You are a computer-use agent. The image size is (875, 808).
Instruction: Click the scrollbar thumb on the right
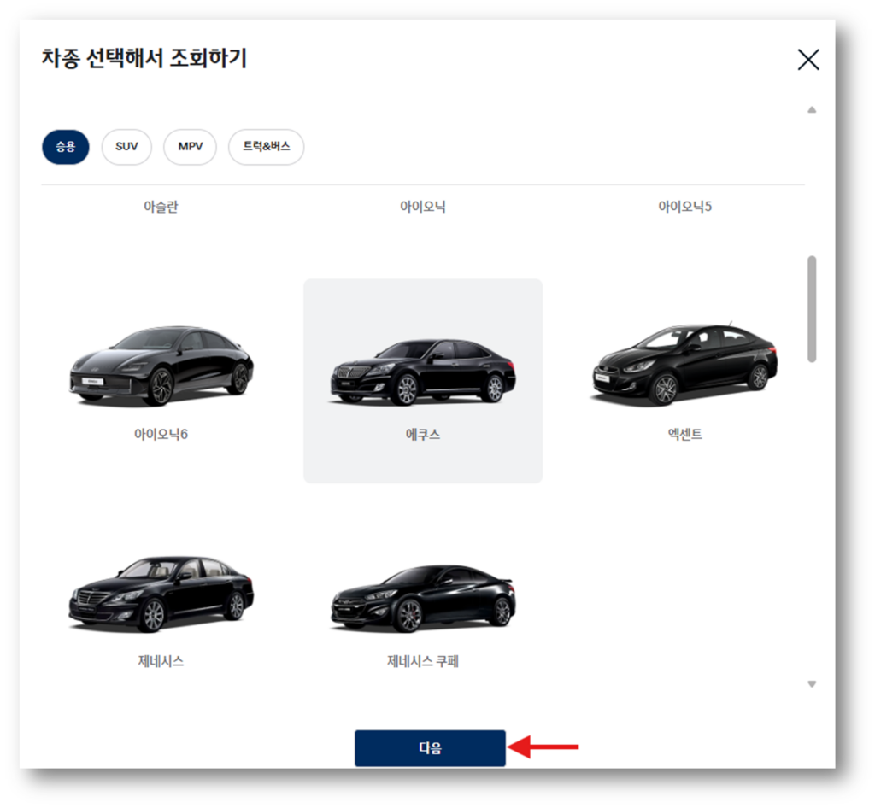tap(810, 307)
